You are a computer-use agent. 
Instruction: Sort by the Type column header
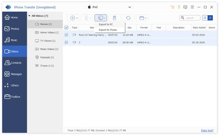click(74, 28)
